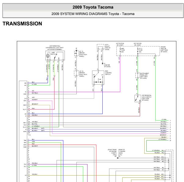Screen dimensions: 184x182
Task: Click the "PNK/BLU" wire label at lower connector pin 12
Action: pos(35,163)
